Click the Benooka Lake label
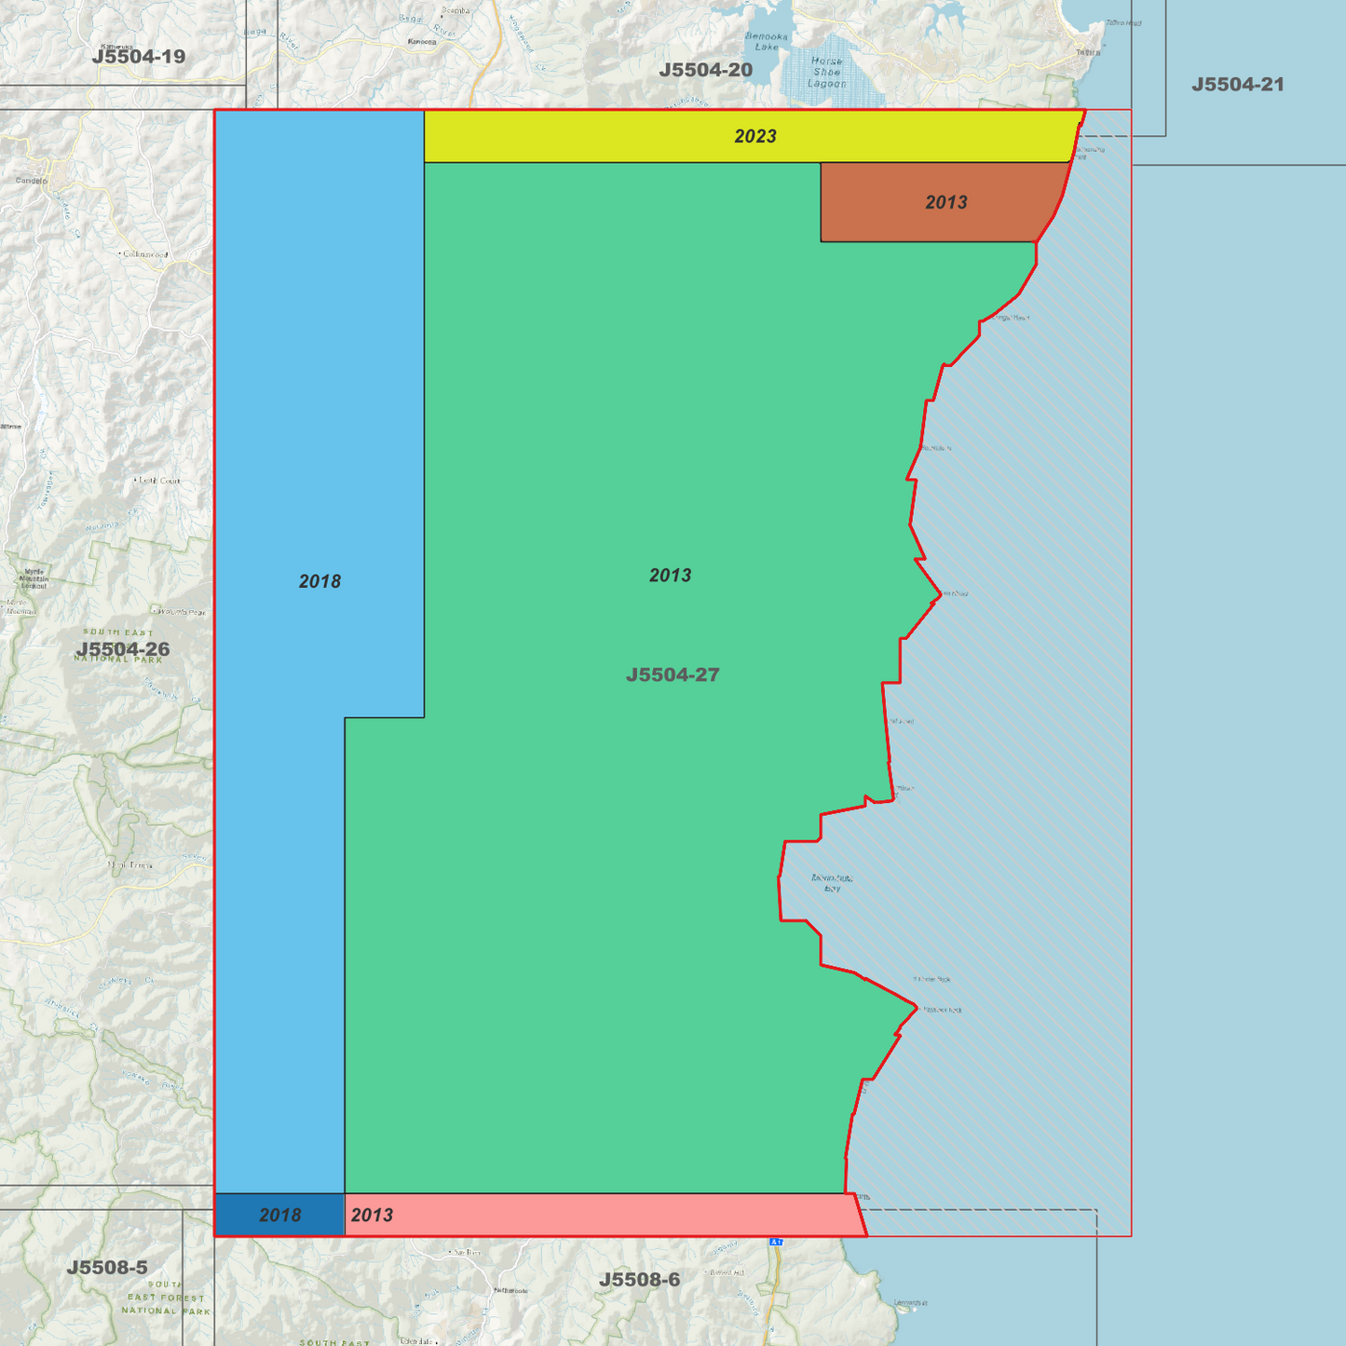Viewport: 1346px width, 1346px height. pyautogui.click(x=767, y=42)
